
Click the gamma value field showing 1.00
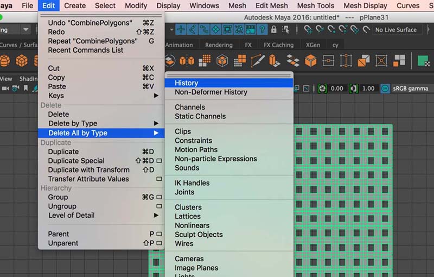(x=368, y=89)
